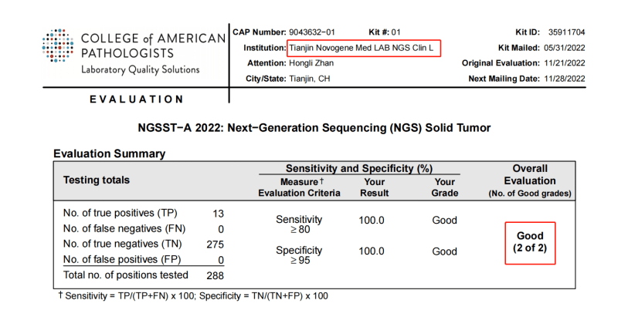Viewport: 628px width, 317px height.
Task: Click the red-boxed Good (2 of 2) evaluation
Action: 530,242
